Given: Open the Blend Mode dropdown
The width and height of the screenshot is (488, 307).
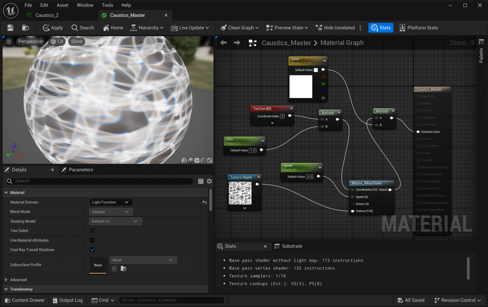Looking at the screenshot, I should 111,212.
